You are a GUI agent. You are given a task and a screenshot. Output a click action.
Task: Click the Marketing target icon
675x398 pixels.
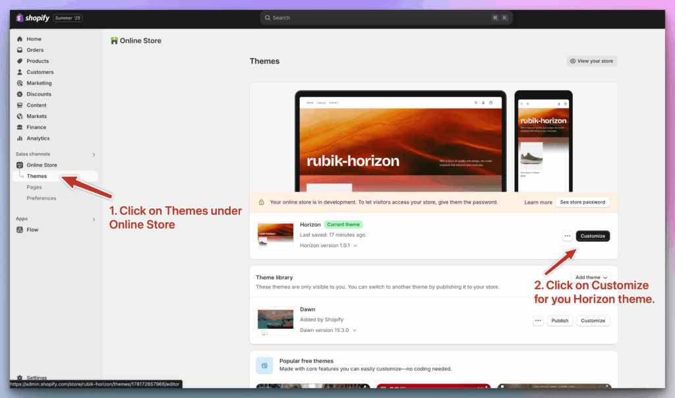(20, 83)
